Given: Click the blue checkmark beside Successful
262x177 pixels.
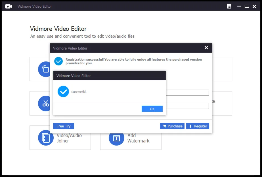Looking at the screenshot, I should tap(63, 91).
